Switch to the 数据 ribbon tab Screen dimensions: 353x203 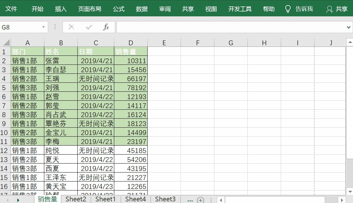point(142,9)
